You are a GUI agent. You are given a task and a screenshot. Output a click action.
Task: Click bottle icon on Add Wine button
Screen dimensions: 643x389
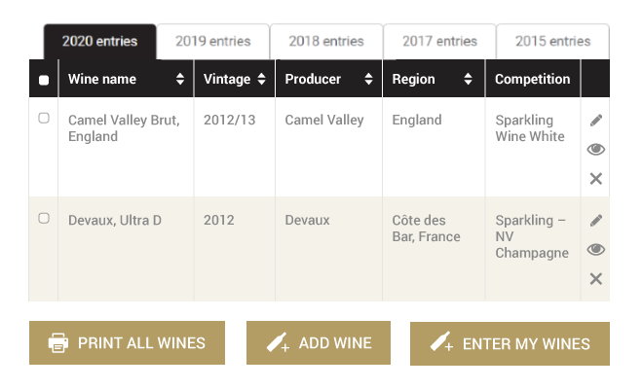[x=278, y=343]
